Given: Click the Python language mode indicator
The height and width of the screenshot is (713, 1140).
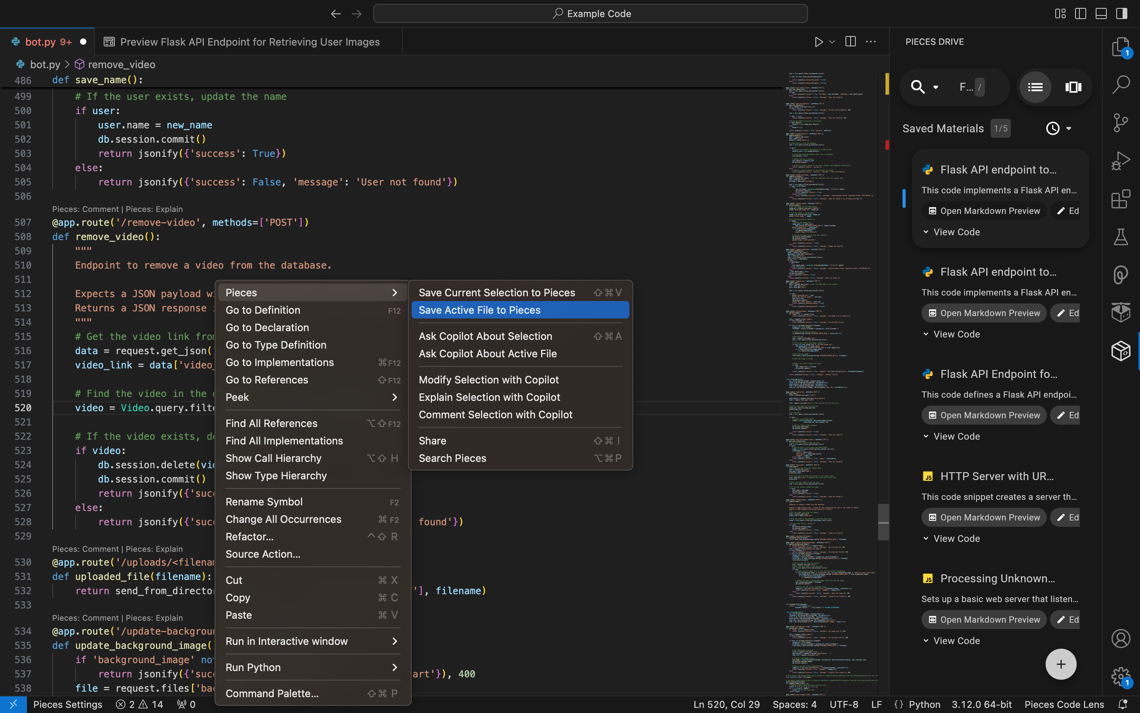Looking at the screenshot, I should point(924,705).
